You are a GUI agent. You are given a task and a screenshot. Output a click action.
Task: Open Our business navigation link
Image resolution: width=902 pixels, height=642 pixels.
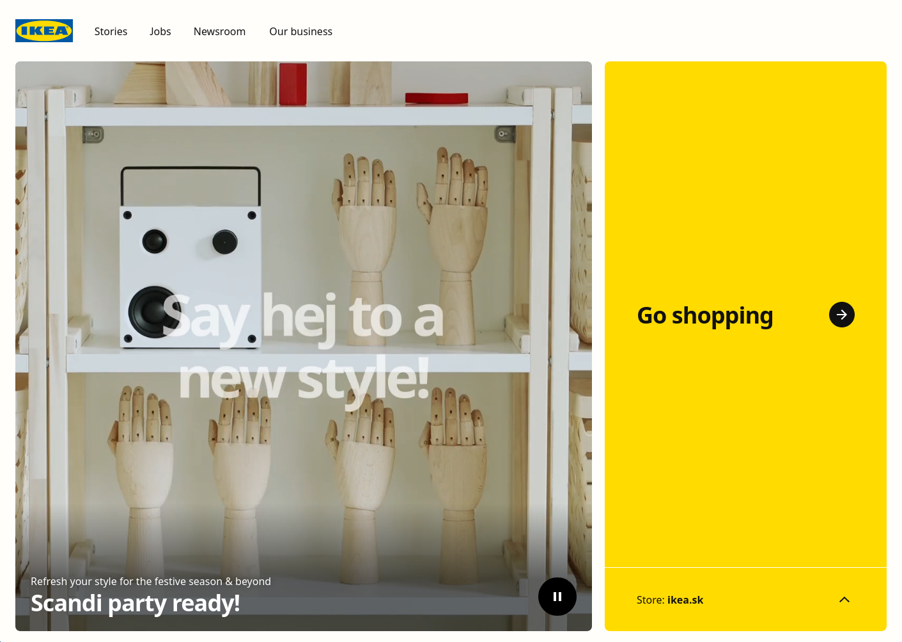click(300, 31)
